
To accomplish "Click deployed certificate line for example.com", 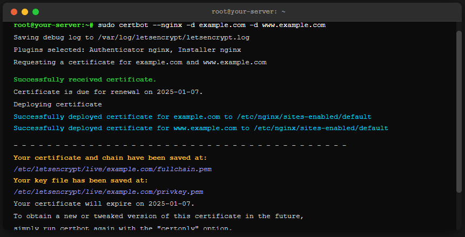I will coord(192,117).
